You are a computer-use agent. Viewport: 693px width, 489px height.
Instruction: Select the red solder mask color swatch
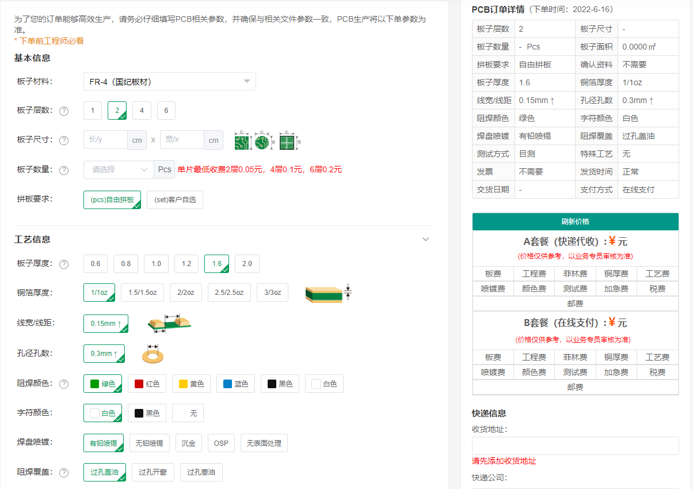tap(147, 383)
